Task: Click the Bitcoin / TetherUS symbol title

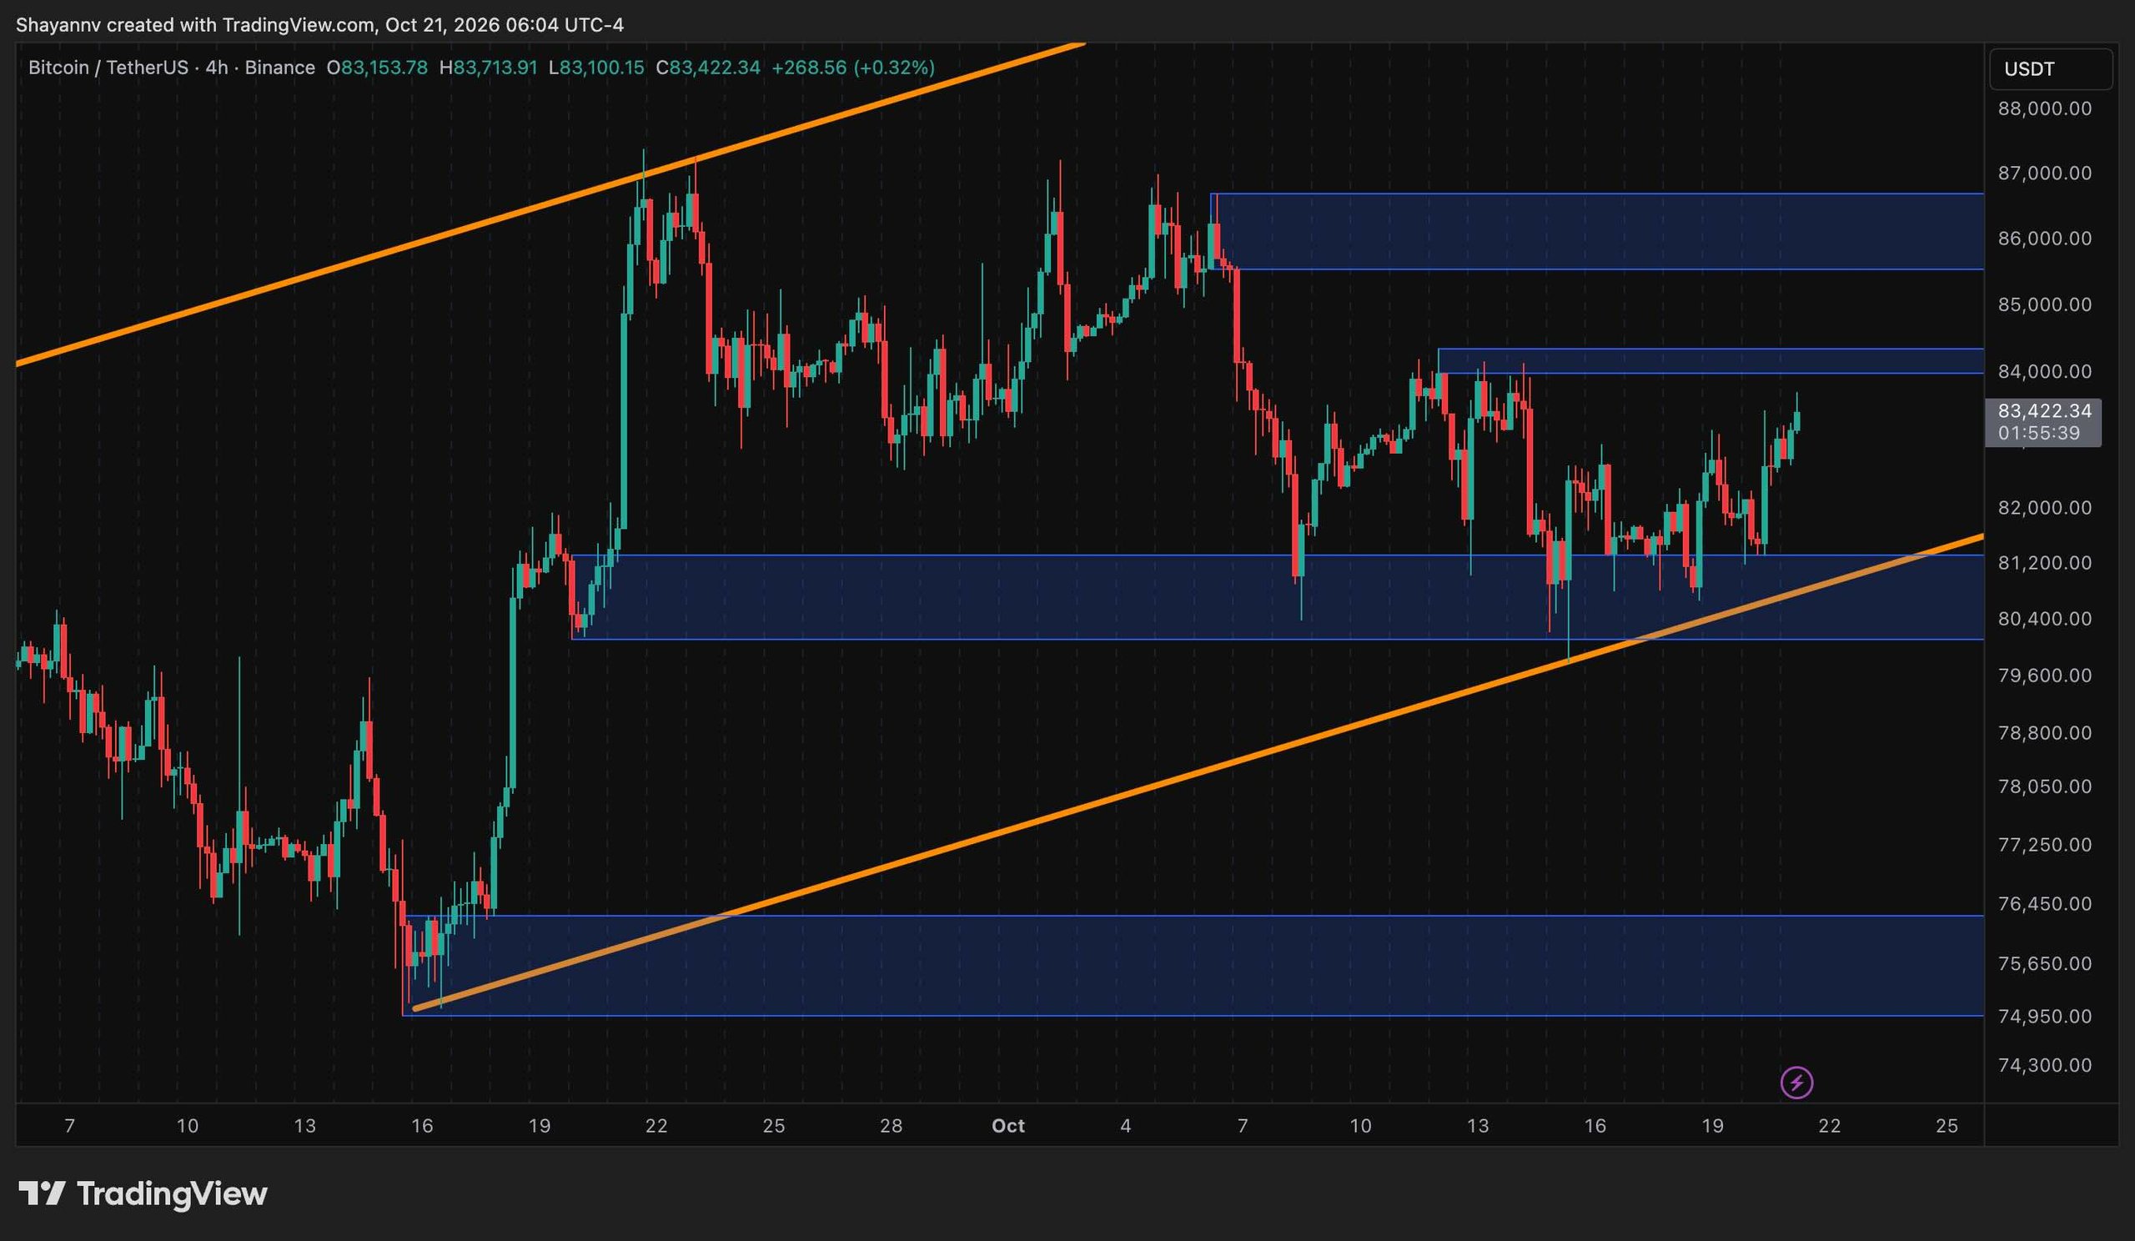Action: pos(108,68)
